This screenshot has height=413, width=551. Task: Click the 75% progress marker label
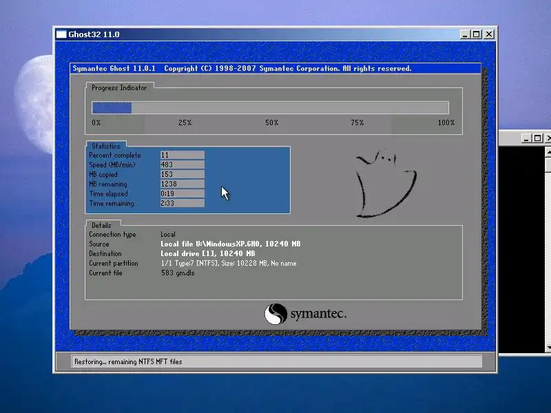coord(357,123)
